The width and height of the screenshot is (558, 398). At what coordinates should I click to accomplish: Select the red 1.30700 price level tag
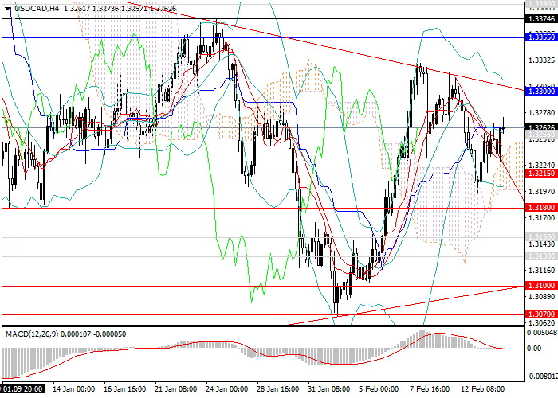point(541,314)
